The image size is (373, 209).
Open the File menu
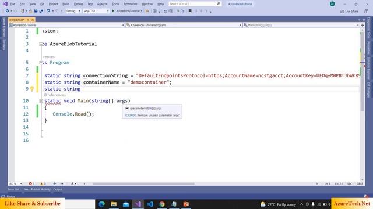pyautogui.click(x=13, y=4)
